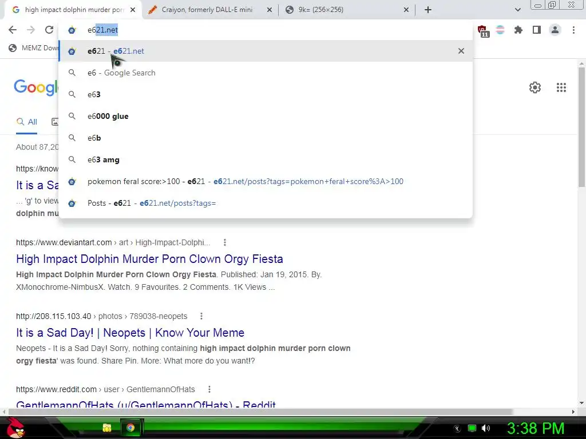Open the three-dot menu beside the 208.115.103.40 URL
This screenshot has height=439, width=586.
tap(201, 316)
